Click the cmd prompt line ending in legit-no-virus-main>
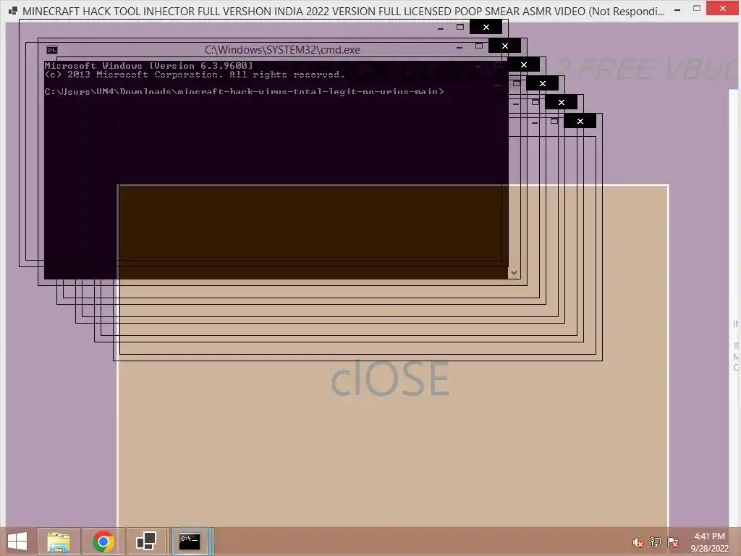The height and width of the screenshot is (556, 741). 244,91
